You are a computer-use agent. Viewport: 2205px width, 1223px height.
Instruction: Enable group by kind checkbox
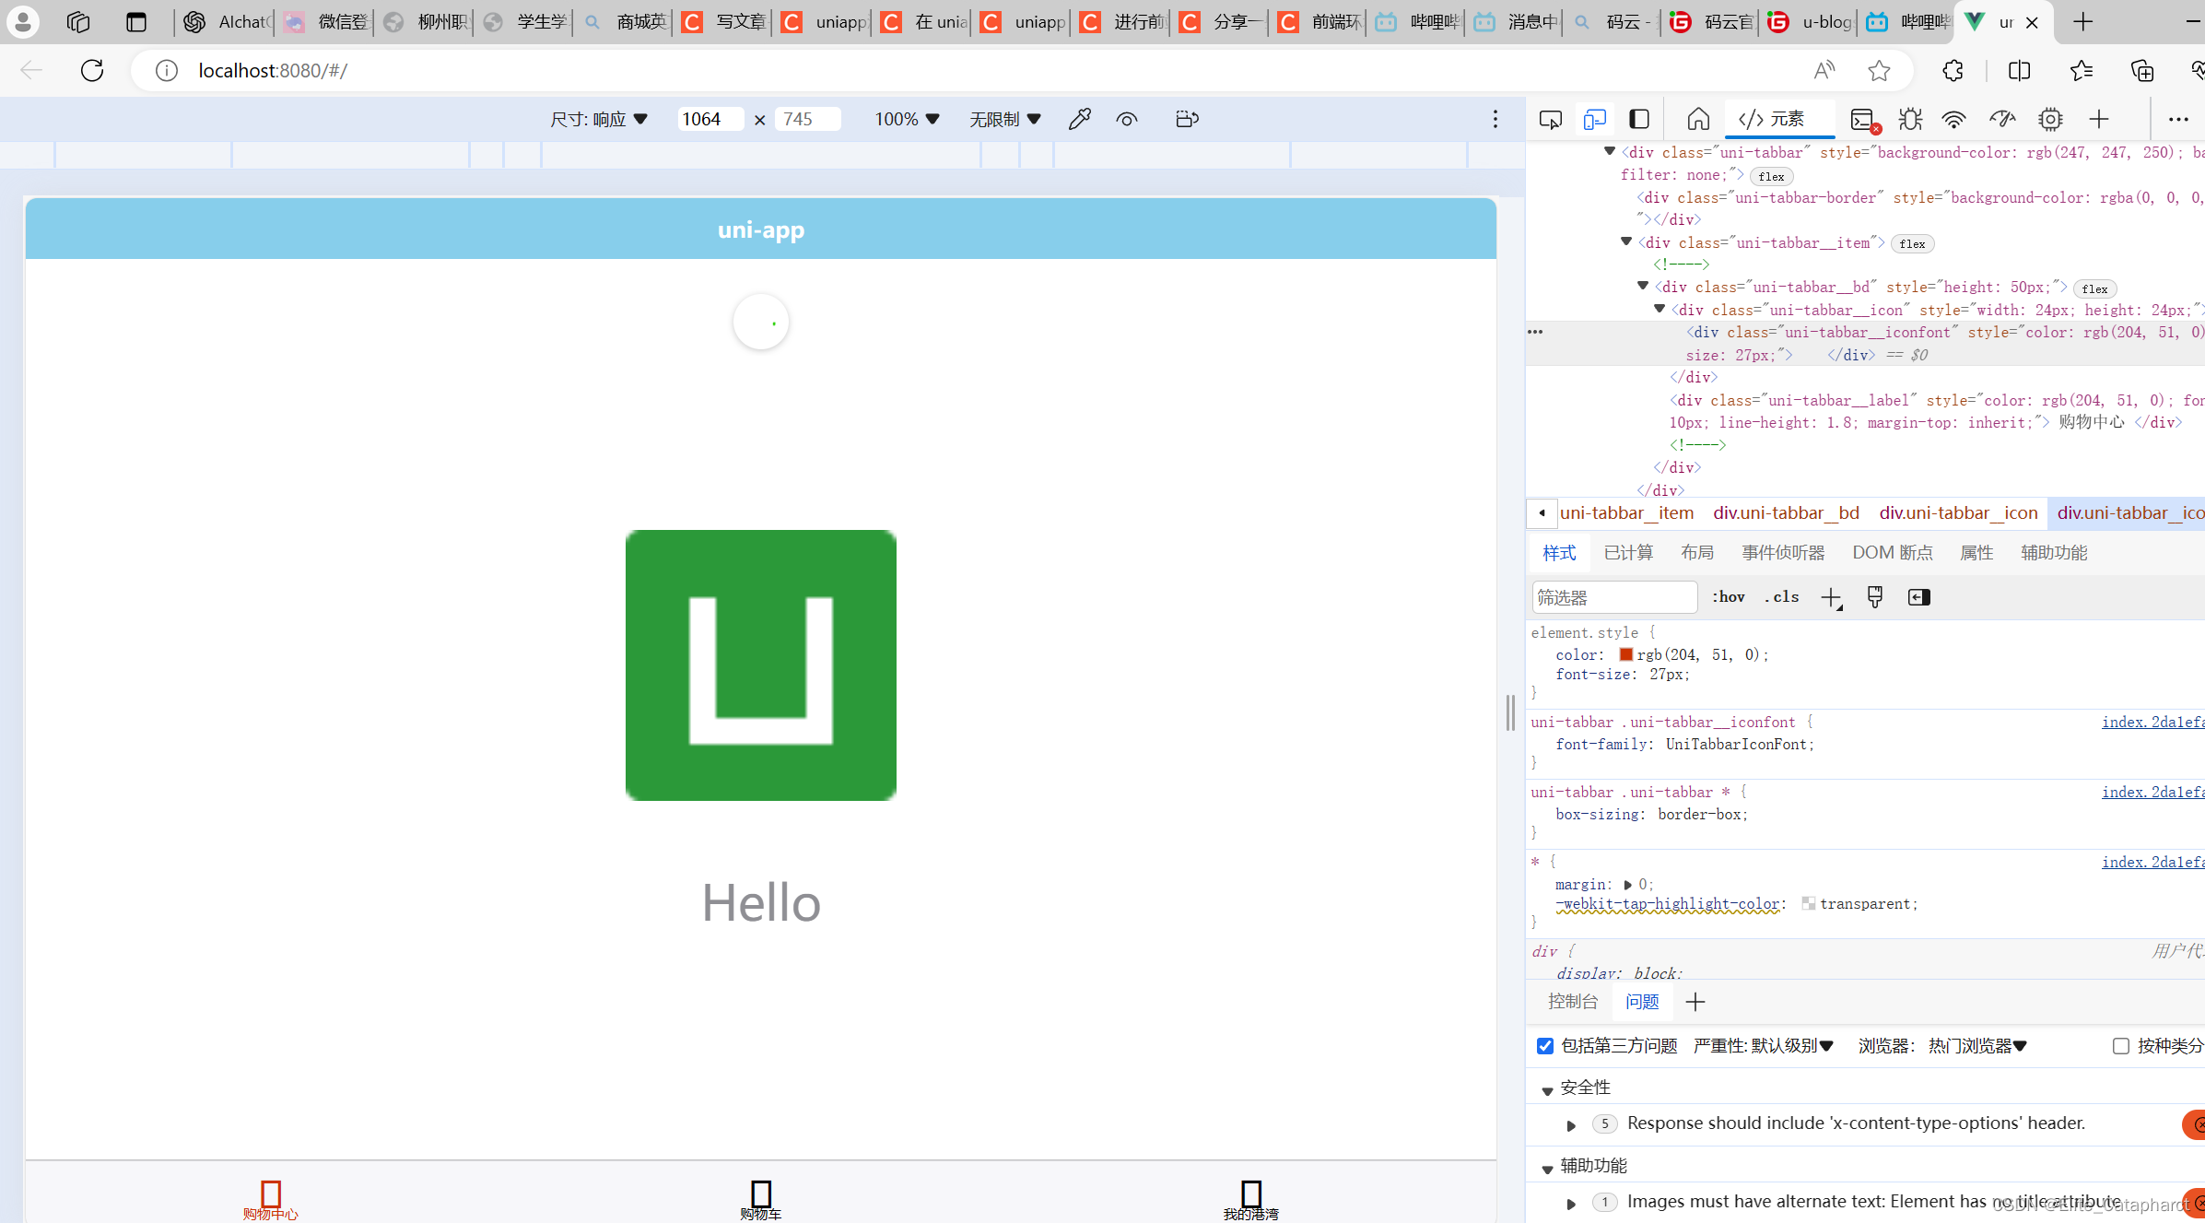[x=2121, y=1046]
